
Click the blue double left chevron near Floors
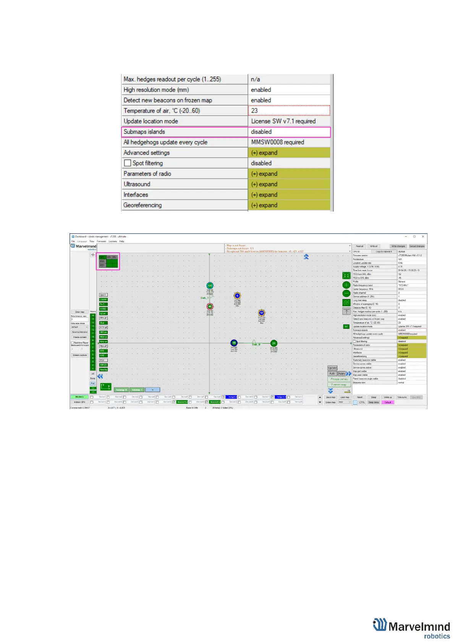[100, 376]
